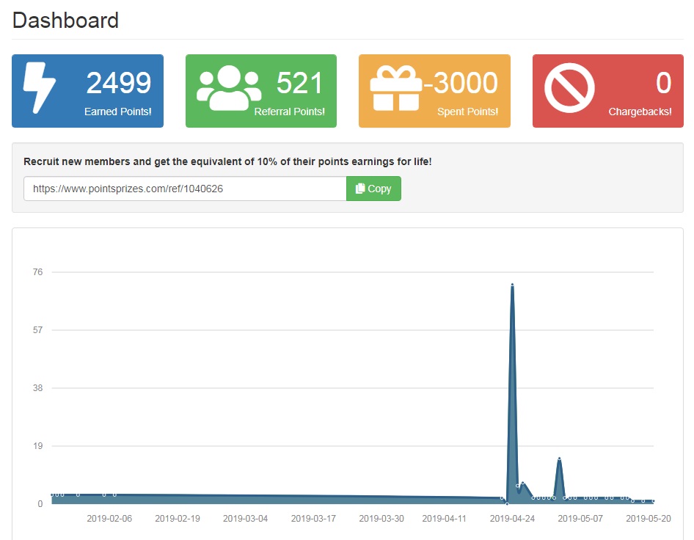This screenshot has height=540, width=694.
Task: Select the 521 referral points number
Action: coord(299,83)
